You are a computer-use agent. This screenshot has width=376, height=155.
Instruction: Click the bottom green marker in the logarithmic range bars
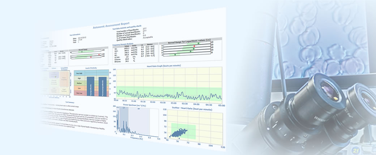click(x=175, y=55)
